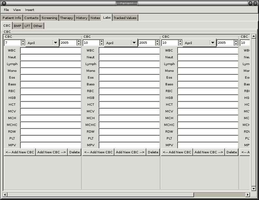The height and width of the screenshot is (200, 259).
Task: Click the horizontal scrollbar thumb
Action: coord(219,195)
